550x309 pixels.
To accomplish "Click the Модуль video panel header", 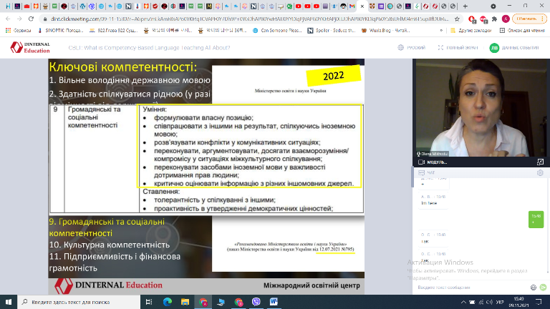I will click(481, 162).
